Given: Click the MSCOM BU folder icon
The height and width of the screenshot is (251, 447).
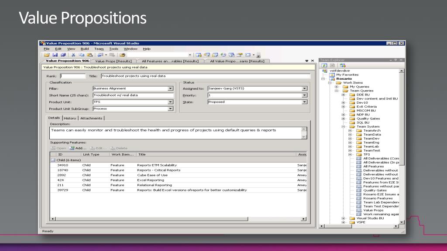Looking at the screenshot, I should (352, 111).
